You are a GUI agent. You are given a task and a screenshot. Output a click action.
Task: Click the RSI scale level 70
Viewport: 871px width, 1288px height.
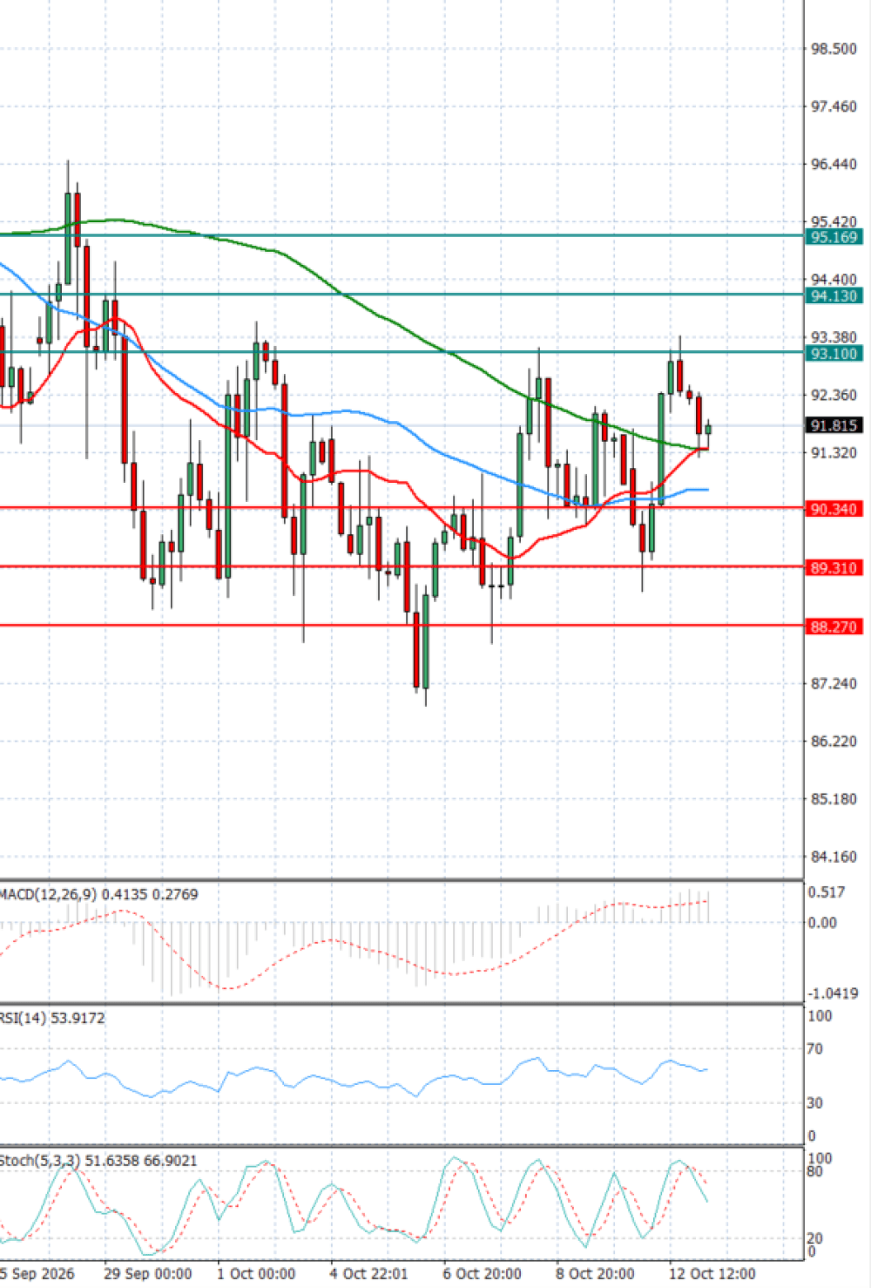click(x=814, y=1048)
